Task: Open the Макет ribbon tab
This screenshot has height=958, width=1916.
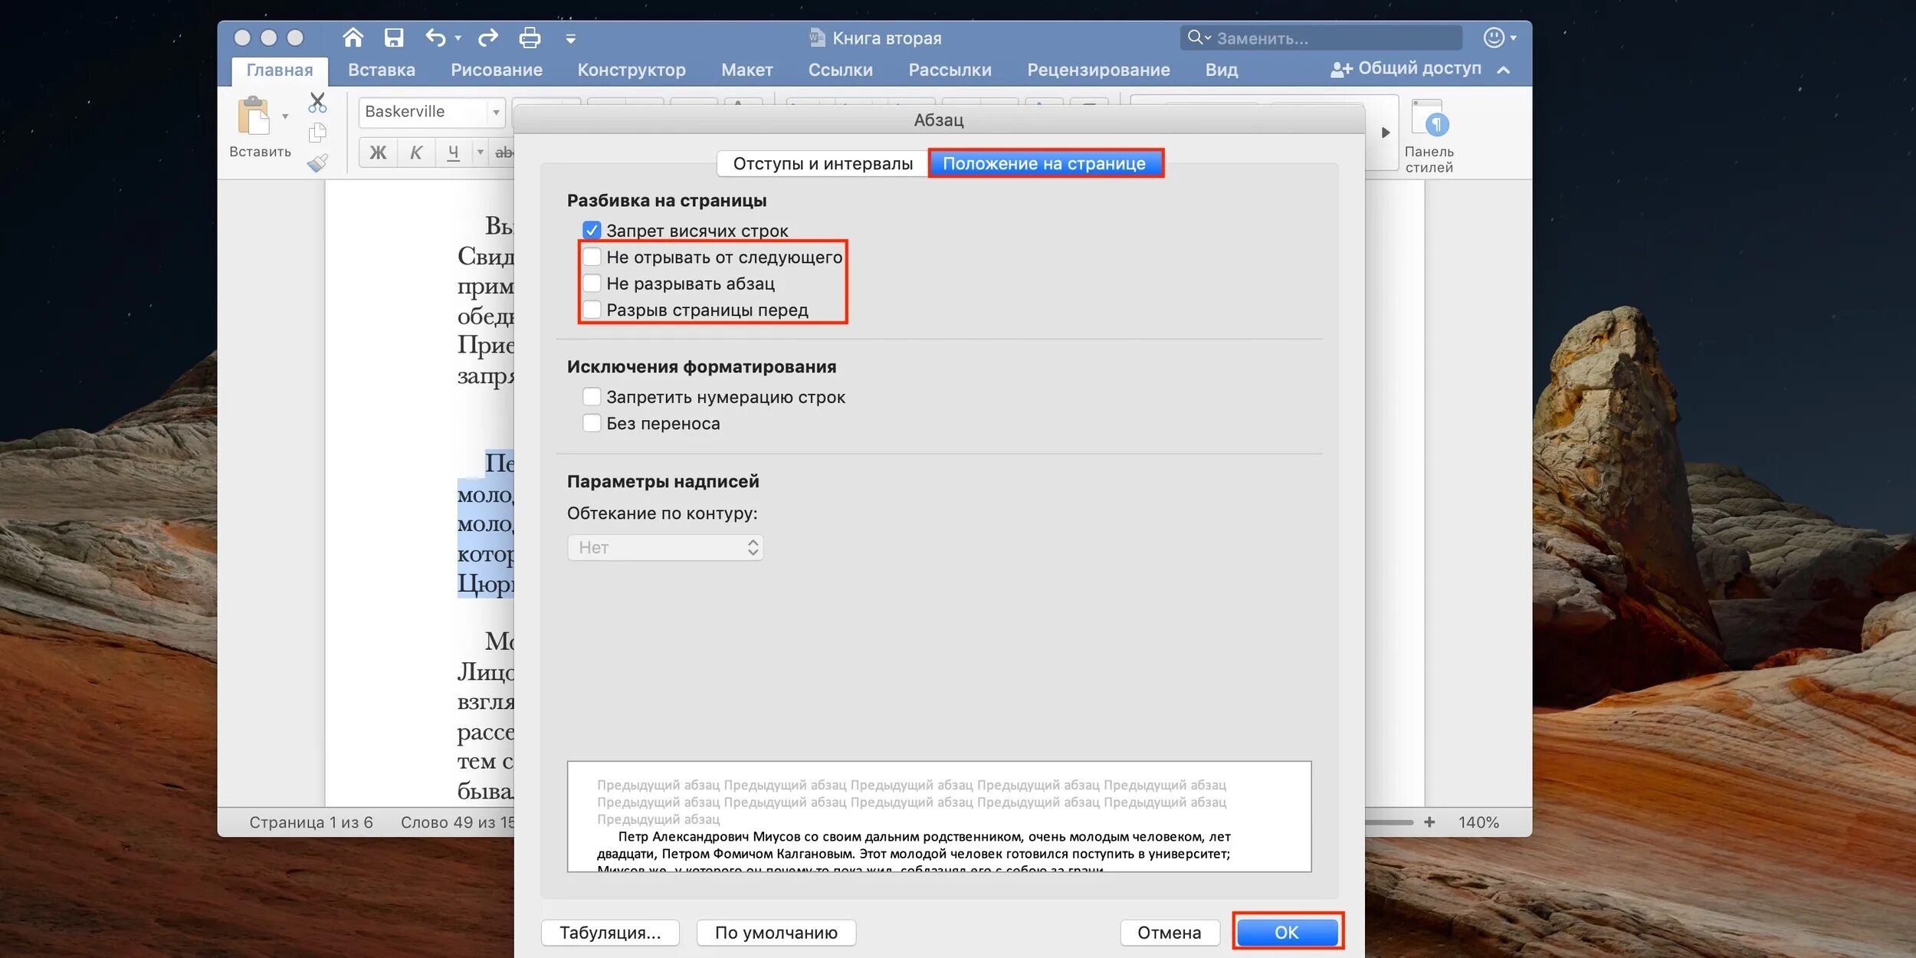Action: (x=747, y=71)
